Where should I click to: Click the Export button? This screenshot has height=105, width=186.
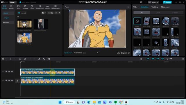click(167, 2)
